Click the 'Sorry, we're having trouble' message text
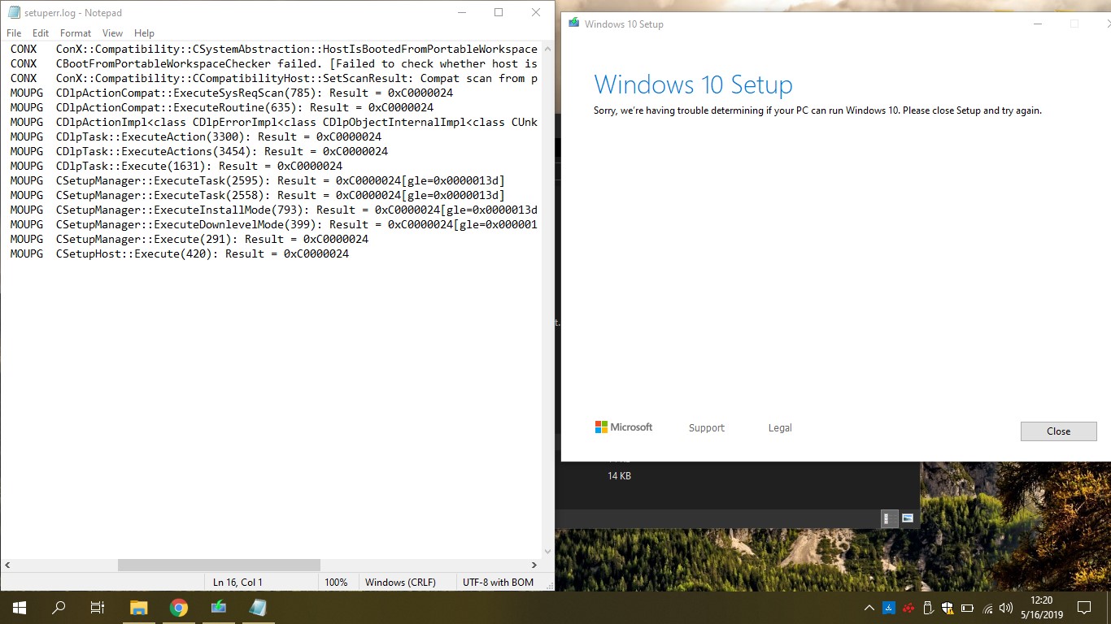The width and height of the screenshot is (1111, 624). point(817,110)
